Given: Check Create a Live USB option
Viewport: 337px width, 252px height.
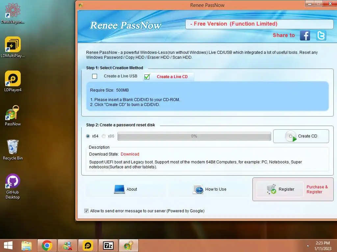Looking at the screenshot, I should point(94,76).
